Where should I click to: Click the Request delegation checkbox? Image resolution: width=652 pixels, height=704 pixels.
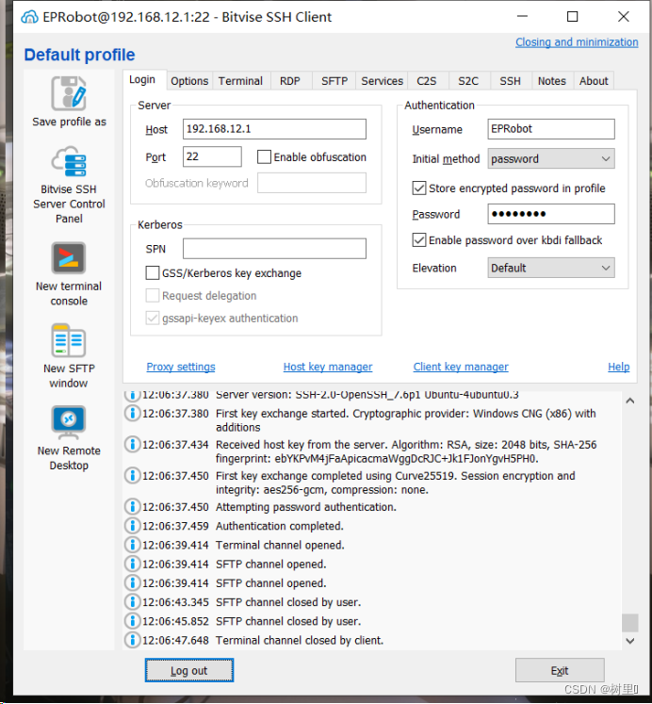pos(153,295)
